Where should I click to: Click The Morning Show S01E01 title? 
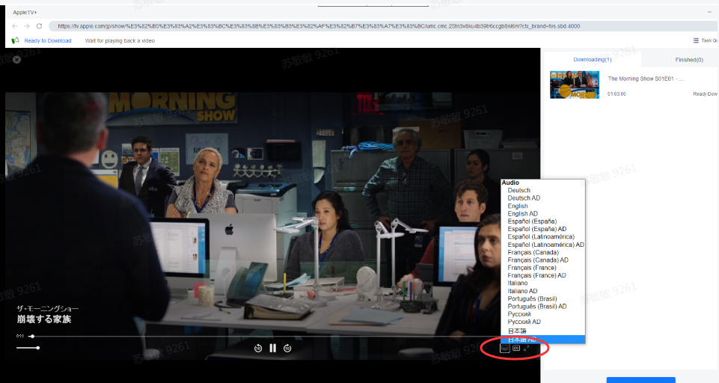tap(646, 79)
